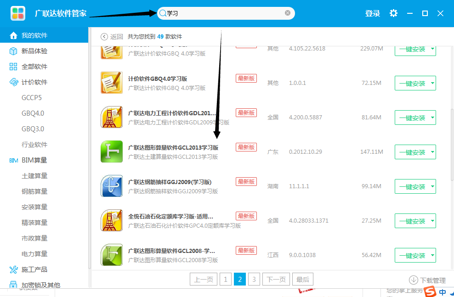This screenshot has height=297, width=454.
Task: Open install dropdown arrow for GCL2008学习版
Action: [432, 255]
